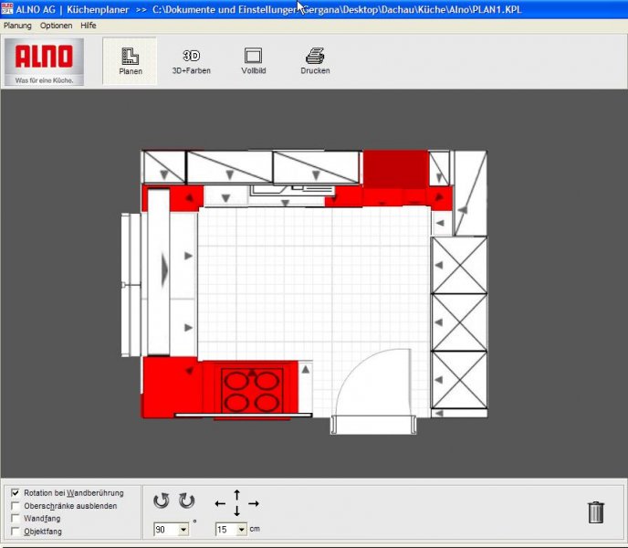Enable the Wandfang checkbox
The image size is (628, 548).
[16, 519]
